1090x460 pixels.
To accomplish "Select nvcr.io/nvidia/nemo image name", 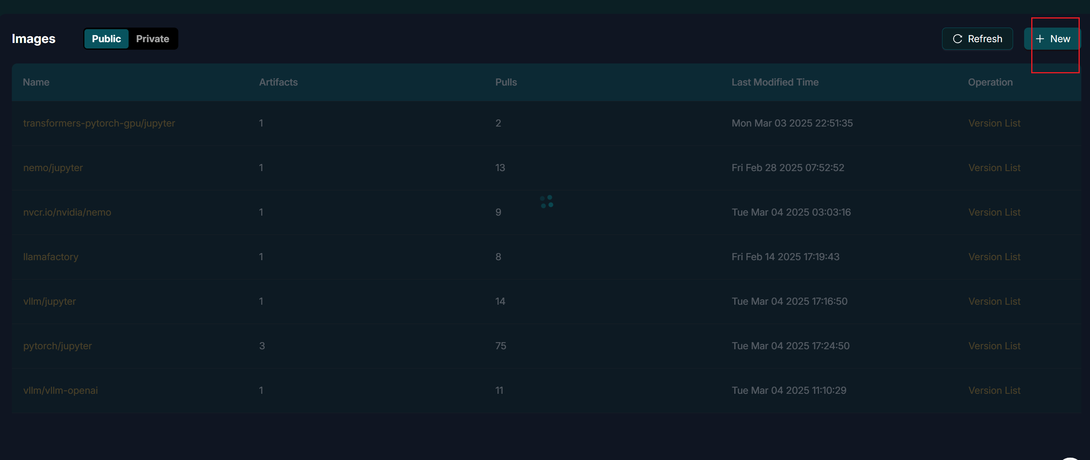I will [67, 212].
